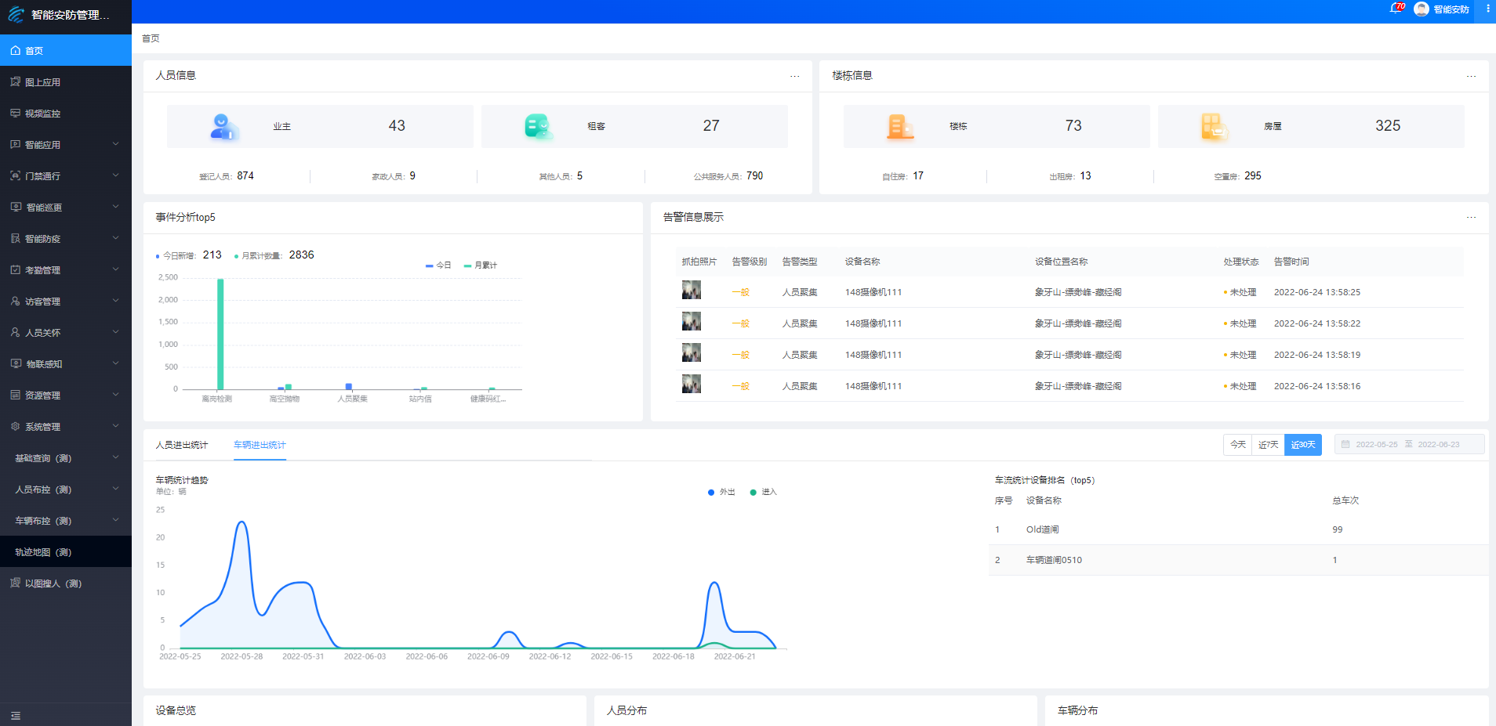Image resolution: width=1496 pixels, height=726 pixels.
Task: Select the 今天 time range button
Action: coord(1237,445)
